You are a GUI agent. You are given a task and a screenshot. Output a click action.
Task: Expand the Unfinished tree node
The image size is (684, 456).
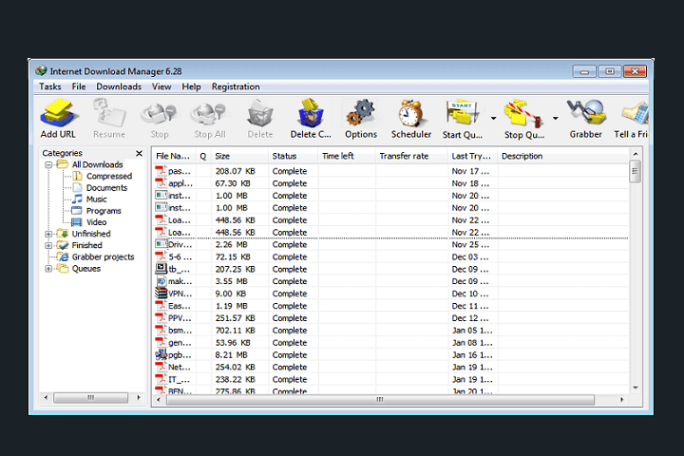pyautogui.click(x=48, y=235)
